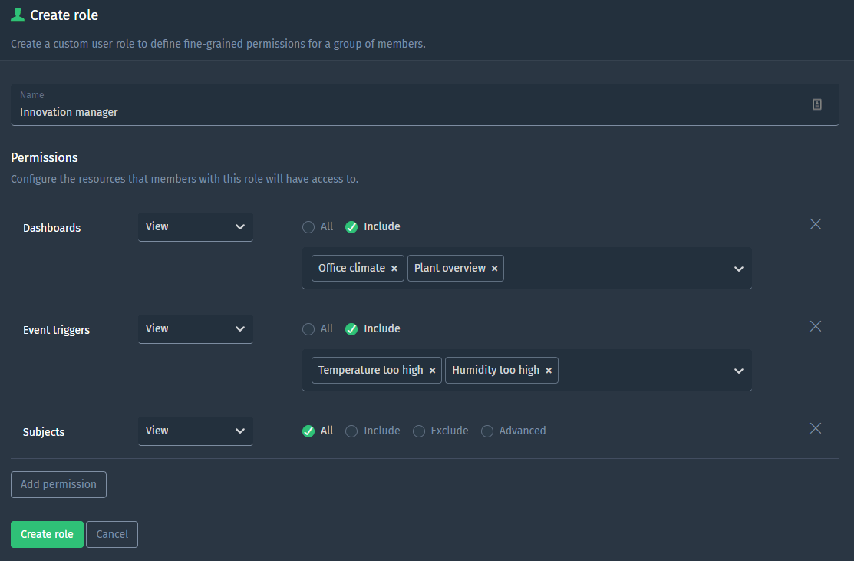This screenshot has width=854, height=561.
Task: Remove the "Temperature too high" trigger tag
Action: [x=432, y=370]
